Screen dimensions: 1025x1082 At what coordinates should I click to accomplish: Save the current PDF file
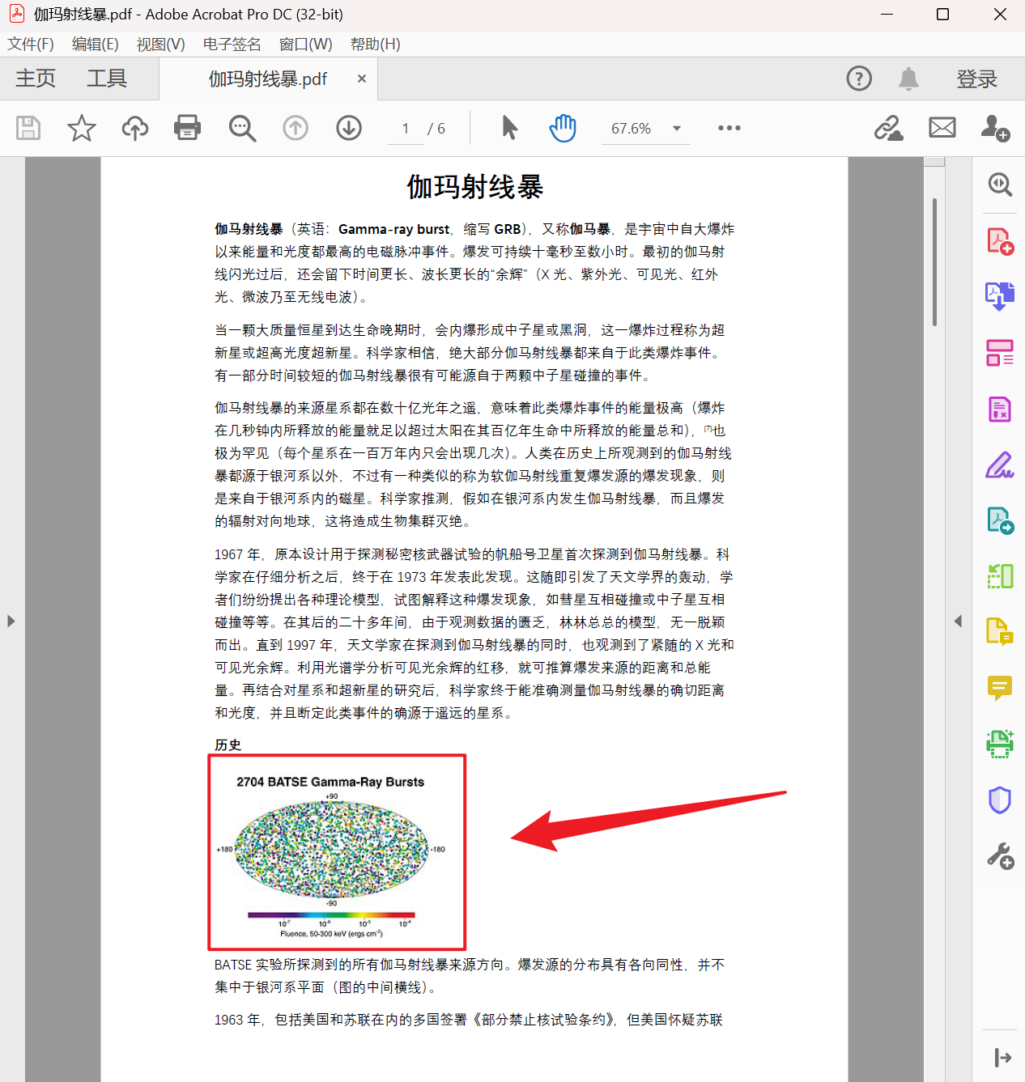pyautogui.click(x=28, y=128)
